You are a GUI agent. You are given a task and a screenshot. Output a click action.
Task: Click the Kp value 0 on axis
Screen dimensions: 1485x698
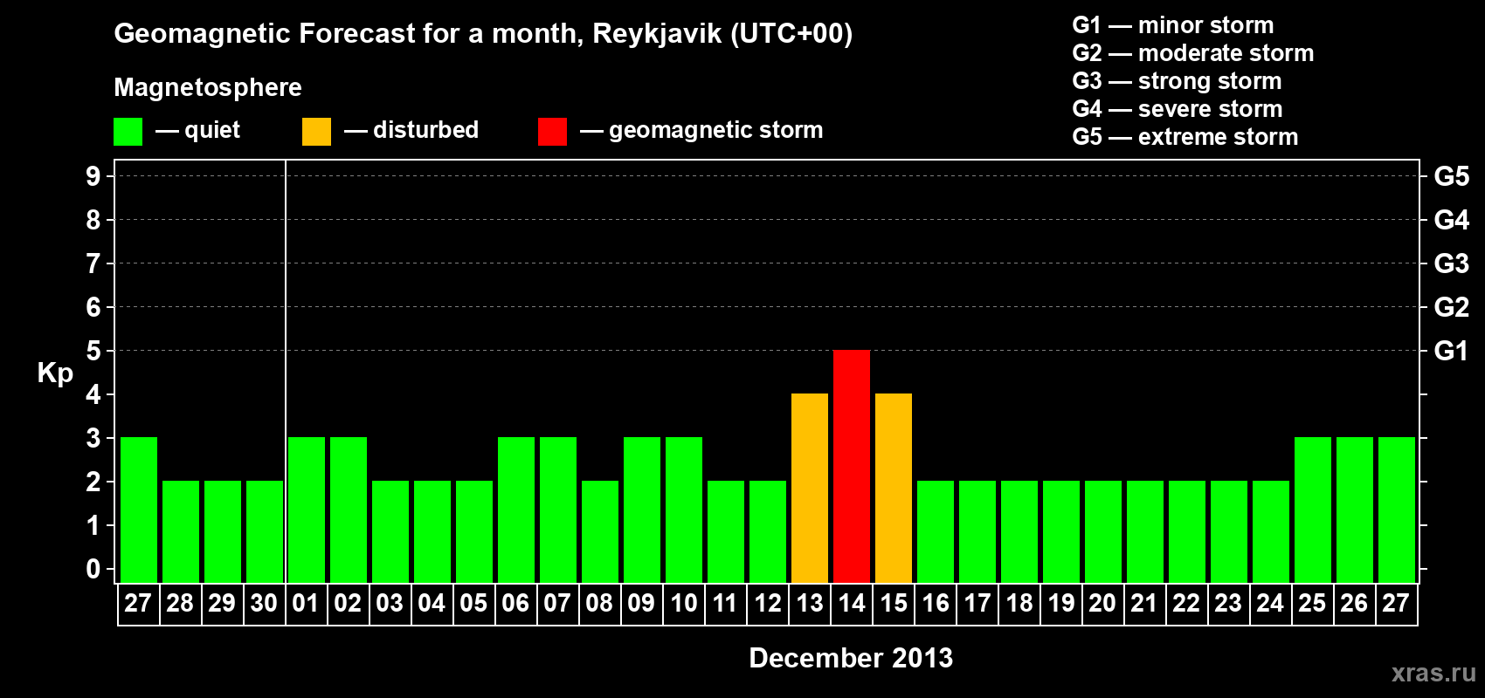(x=93, y=569)
